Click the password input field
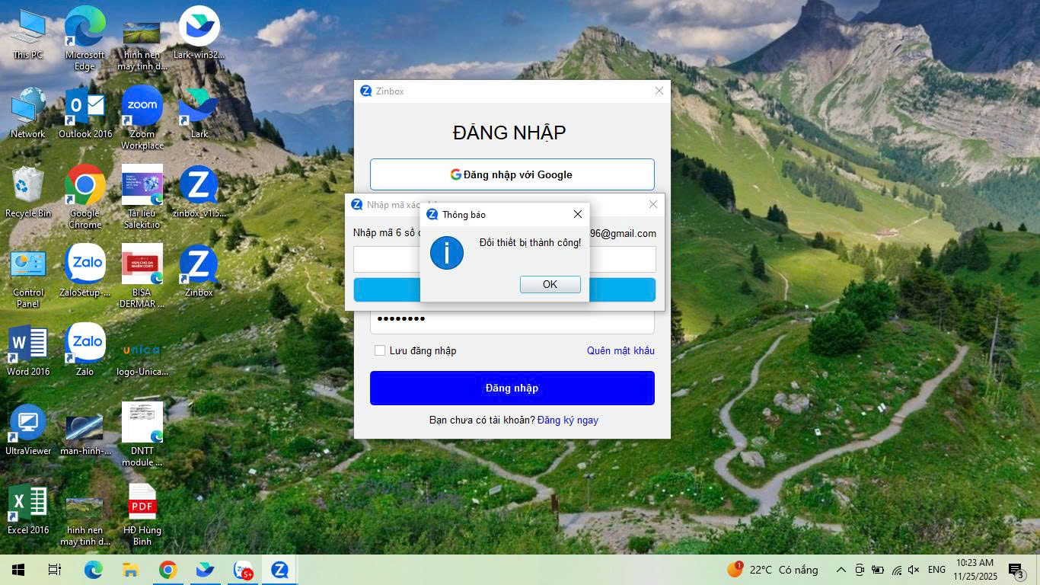This screenshot has height=585, width=1040. [x=512, y=320]
